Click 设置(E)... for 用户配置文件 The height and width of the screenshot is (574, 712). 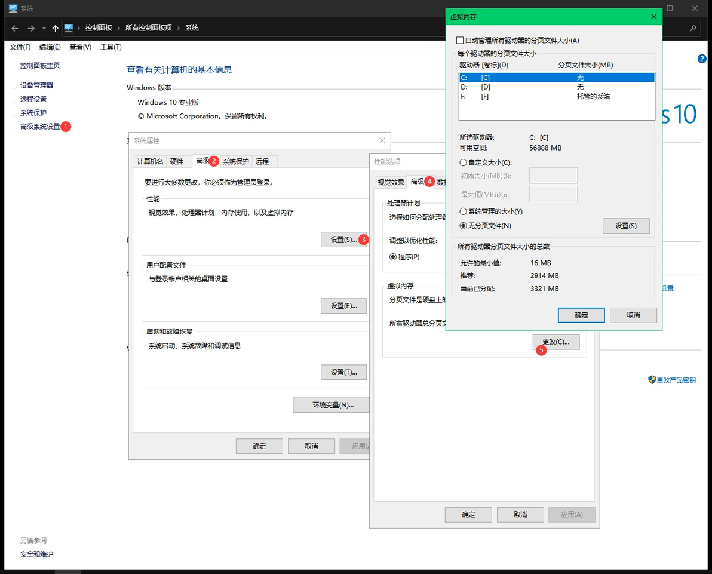tap(343, 306)
